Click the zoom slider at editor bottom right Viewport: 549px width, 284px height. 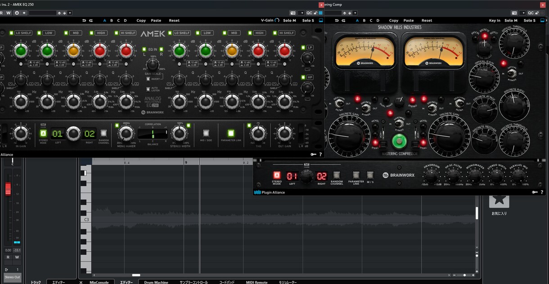[464, 275]
